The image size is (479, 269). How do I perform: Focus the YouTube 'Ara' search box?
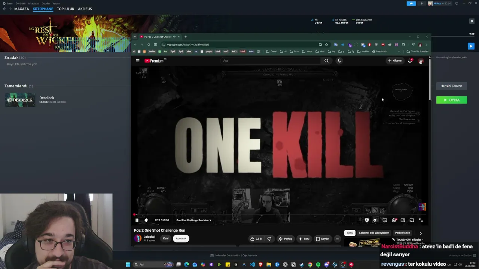click(x=270, y=61)
